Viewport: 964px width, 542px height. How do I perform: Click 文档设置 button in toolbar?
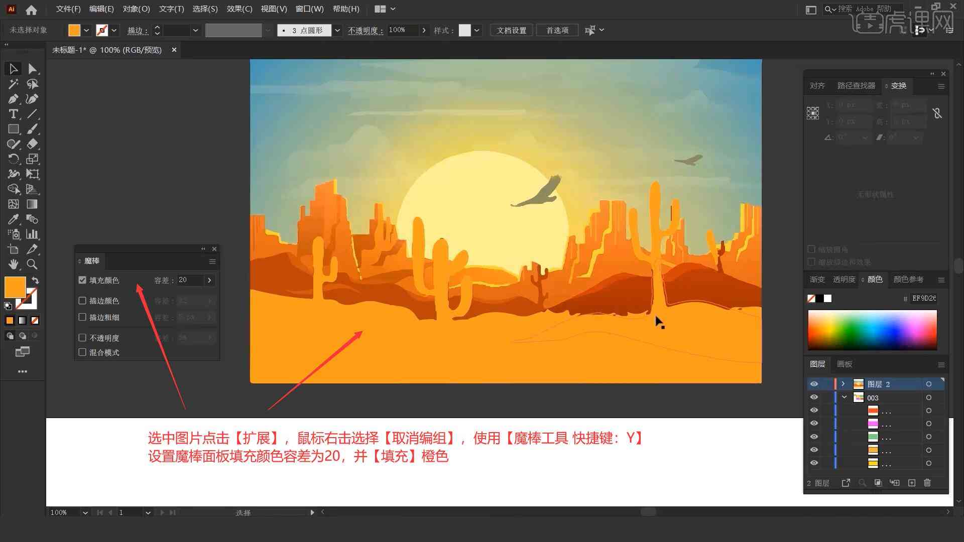click(515, 30)
